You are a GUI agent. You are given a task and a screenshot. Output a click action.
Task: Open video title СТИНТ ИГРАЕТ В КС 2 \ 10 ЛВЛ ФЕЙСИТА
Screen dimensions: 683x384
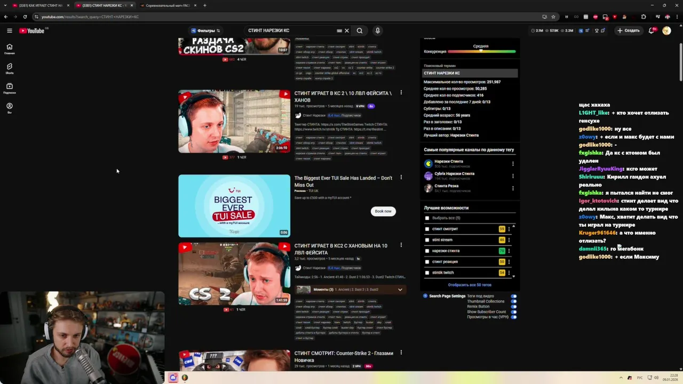(x=343, y=97)
